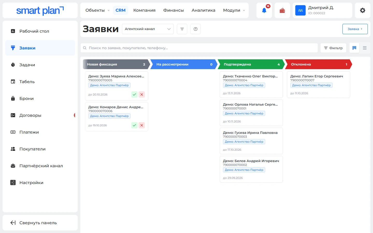Go to Договоры in the sidebar
The width and height of the screenshot is (373, 233).
pyautogui.click(x=40, y=115)
